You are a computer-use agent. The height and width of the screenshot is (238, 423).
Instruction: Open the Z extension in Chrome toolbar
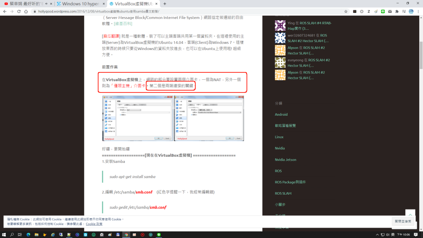(x=369, y=11)
